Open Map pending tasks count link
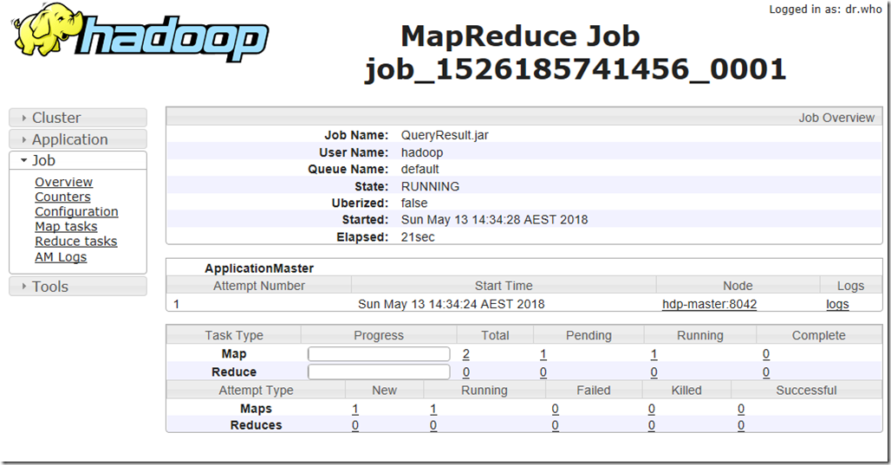This screenshot has width=891, height=465. 543,354
